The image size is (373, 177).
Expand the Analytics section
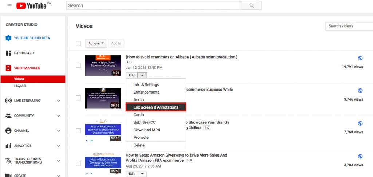59,146
